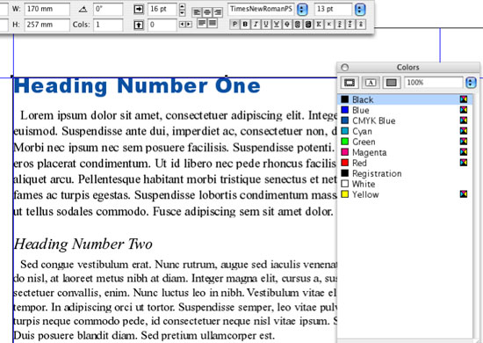The image size is (483, 343).
Task: Decrease tracking with the left arrow
Action: point(182,24)
